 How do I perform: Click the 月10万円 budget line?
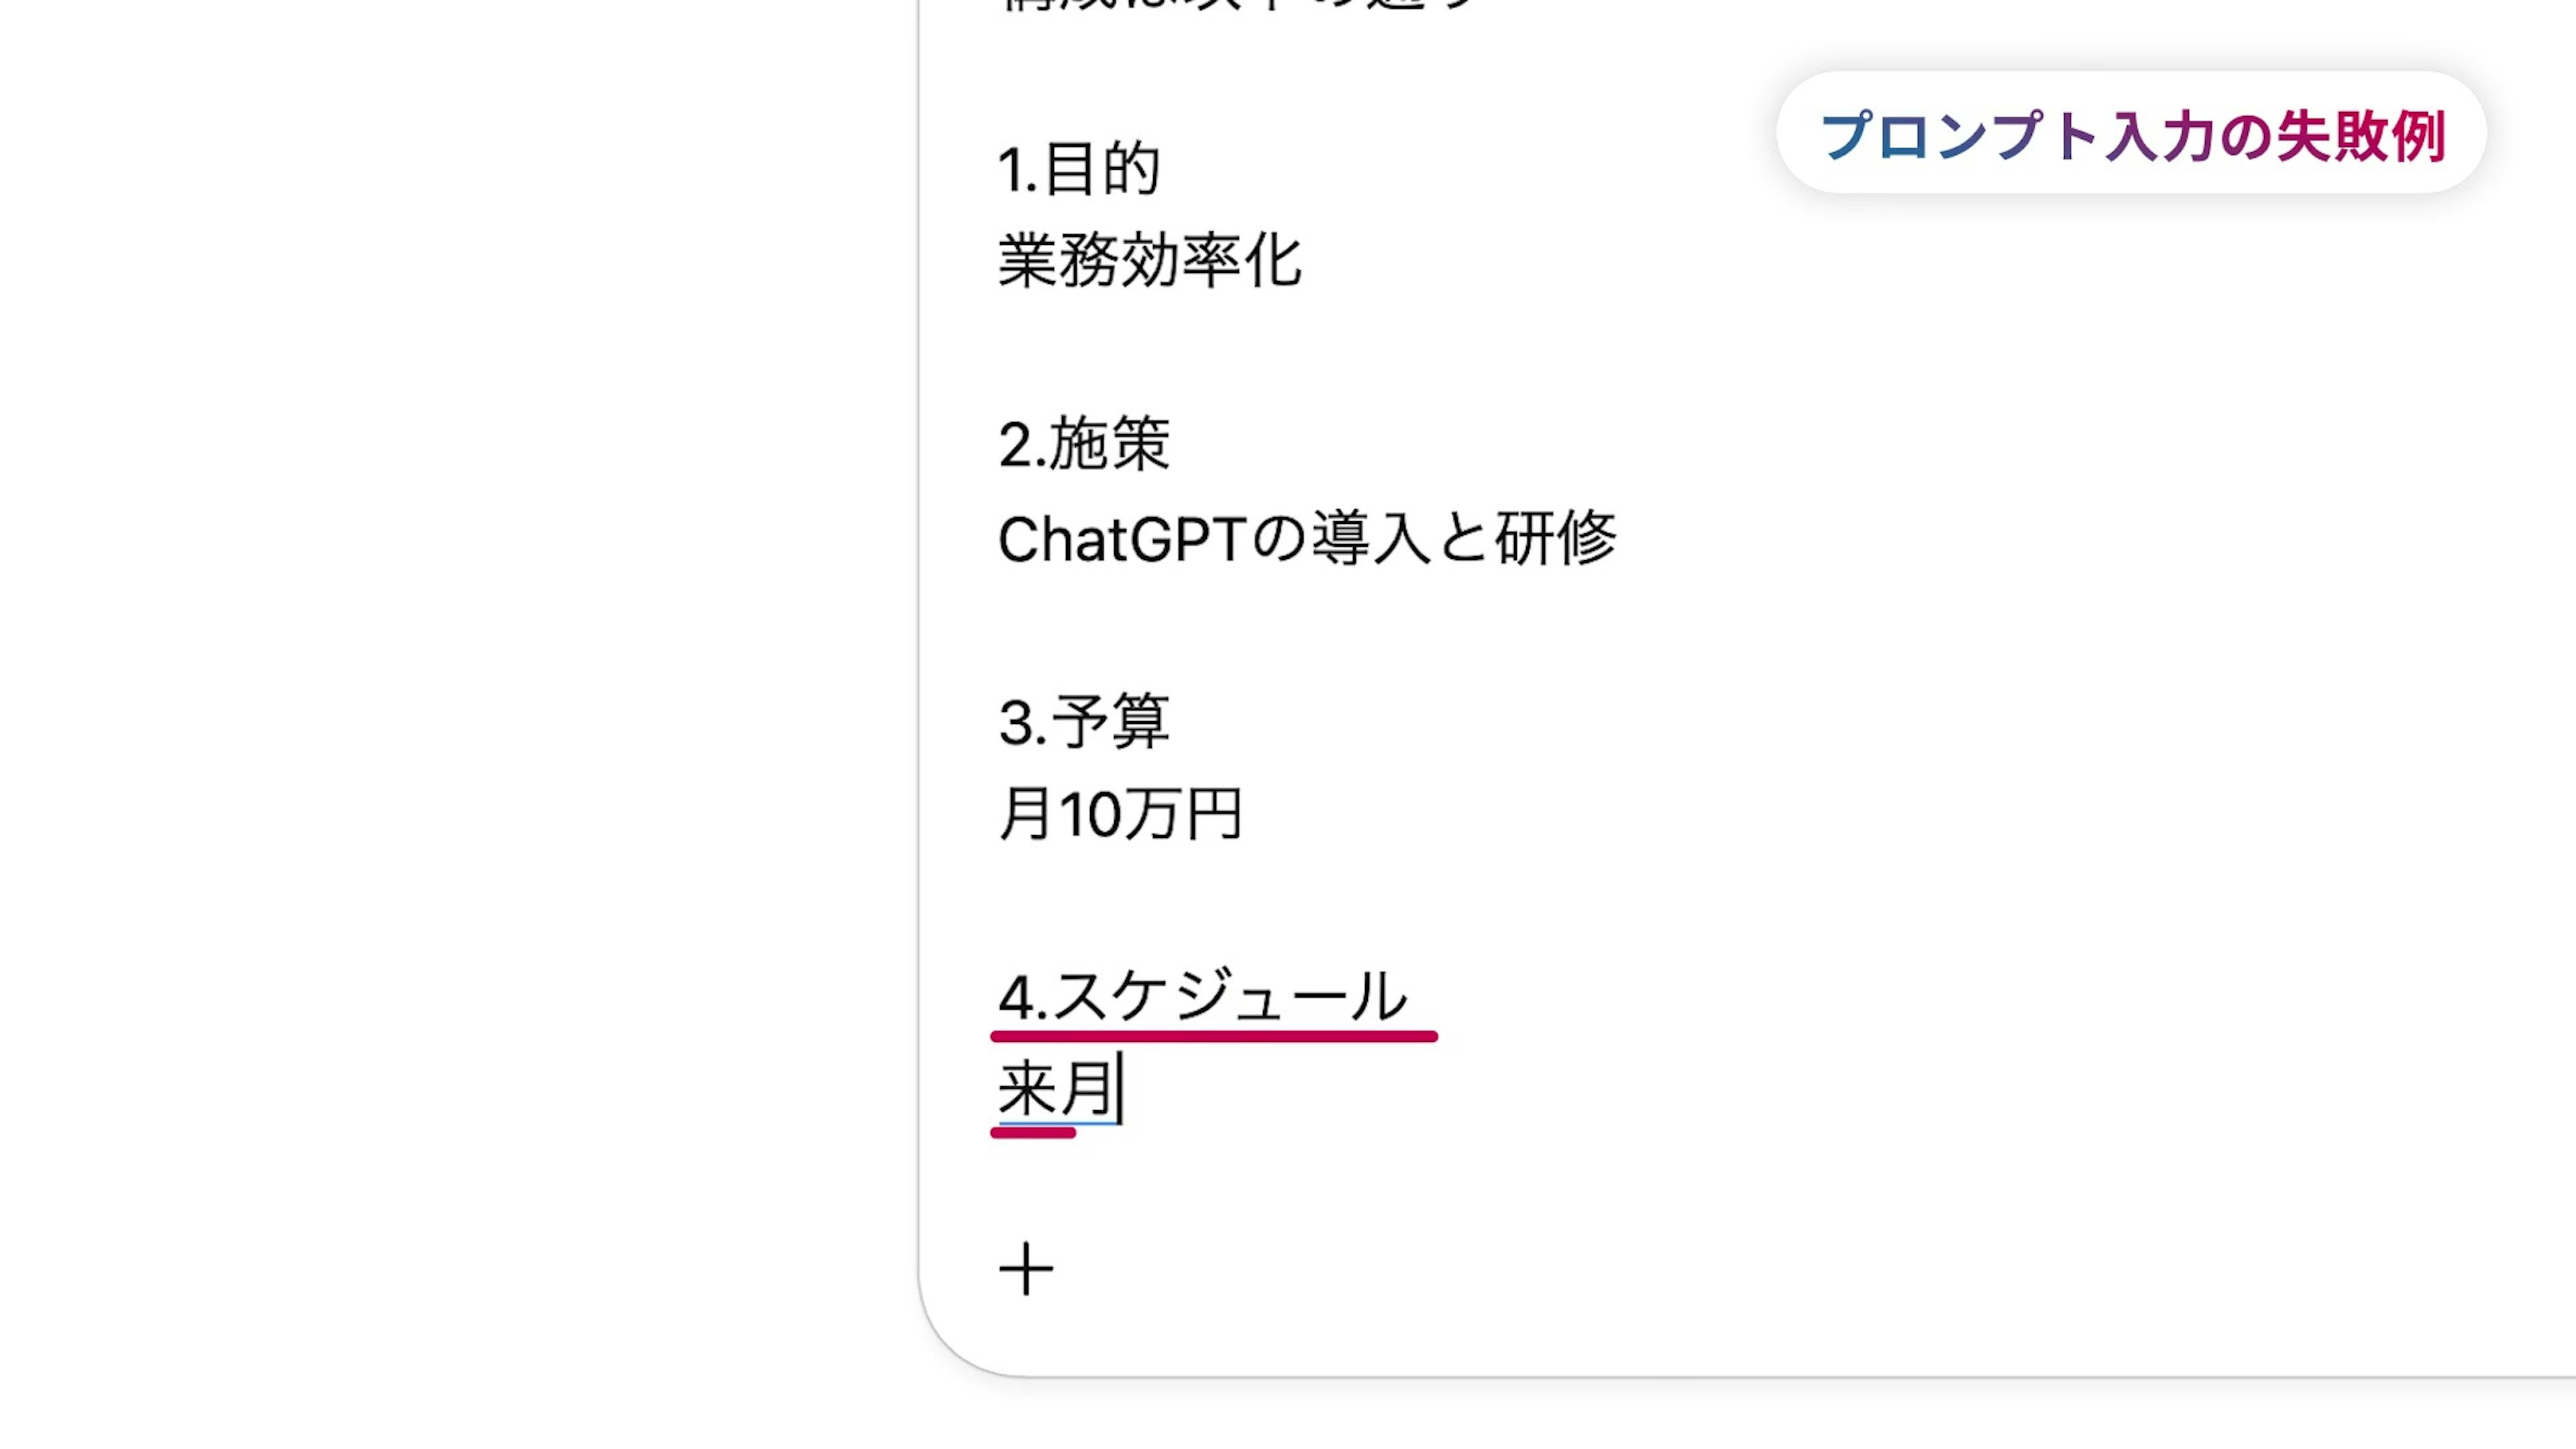click(x=1120, y=813)
